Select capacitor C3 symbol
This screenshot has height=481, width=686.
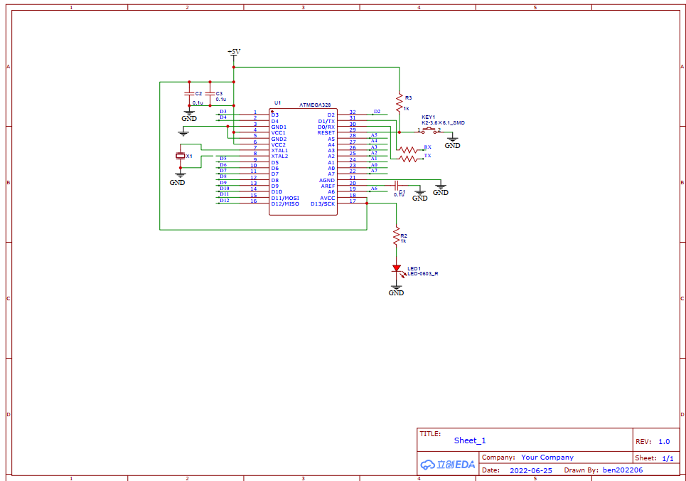[x=210, y=94]
